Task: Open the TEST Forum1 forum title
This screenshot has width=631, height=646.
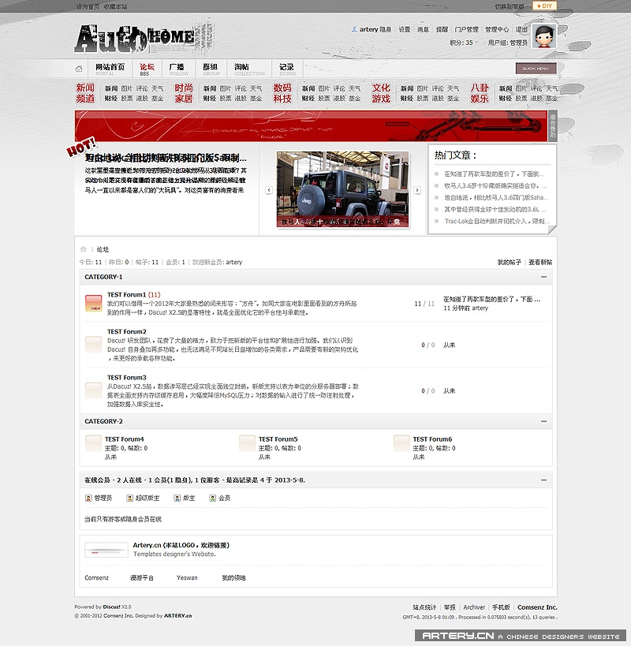Action: (x=126, y=294)
